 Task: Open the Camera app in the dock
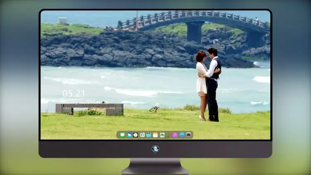pos(188,135)
